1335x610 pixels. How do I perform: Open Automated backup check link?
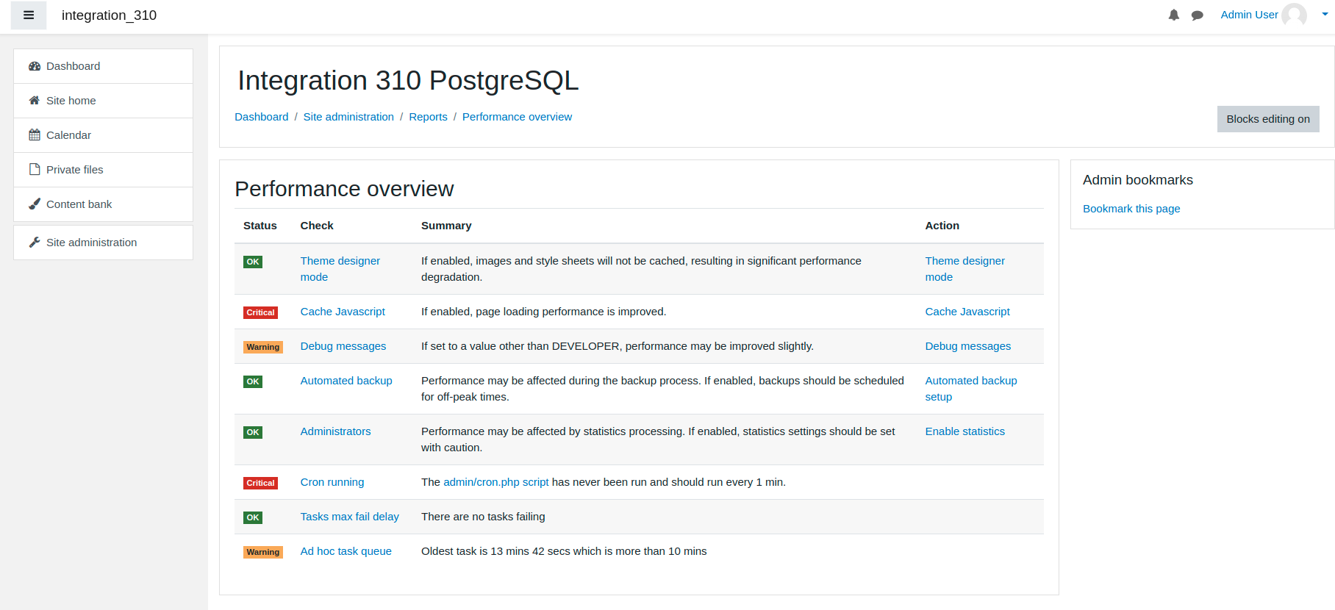click(x=346, y=381)
